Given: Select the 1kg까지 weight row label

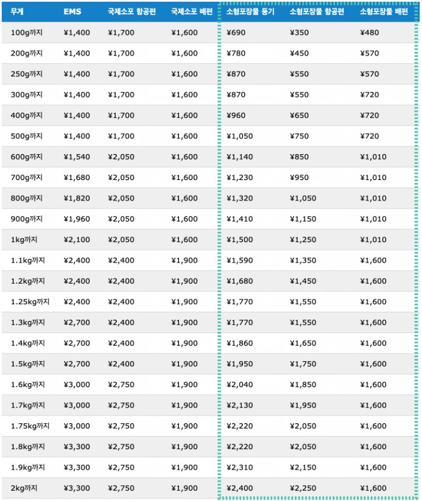Looking at the screenshot, I should coord(24,240).
